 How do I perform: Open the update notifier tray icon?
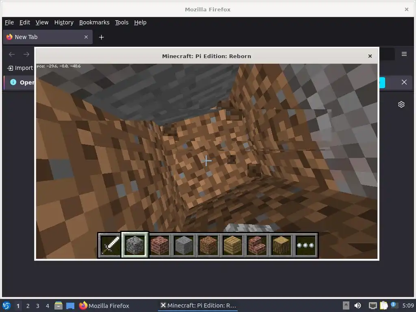(394, 305)
